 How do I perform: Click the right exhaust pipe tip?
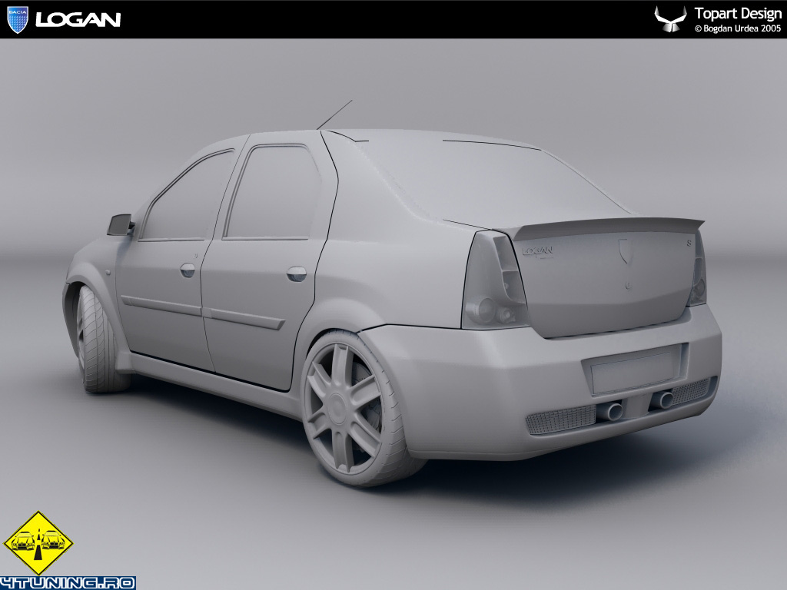(662, 399)
